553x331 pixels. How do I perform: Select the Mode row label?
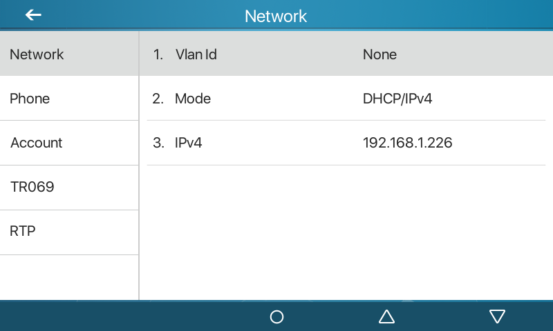193,99
